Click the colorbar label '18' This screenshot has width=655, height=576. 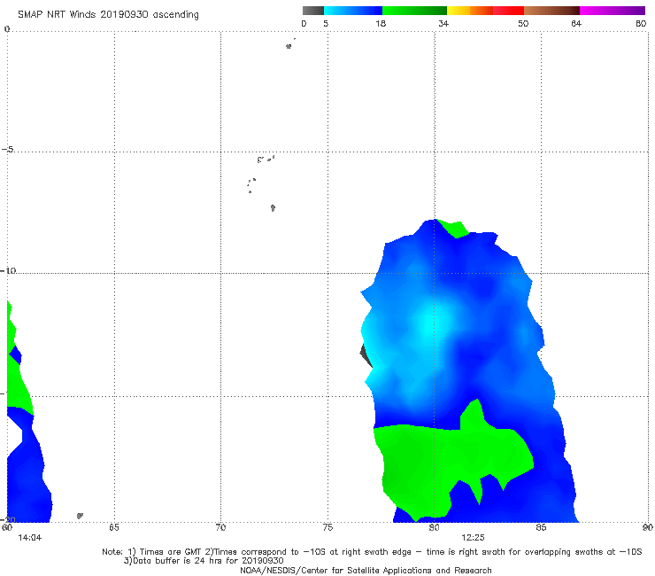coord(381,23)
